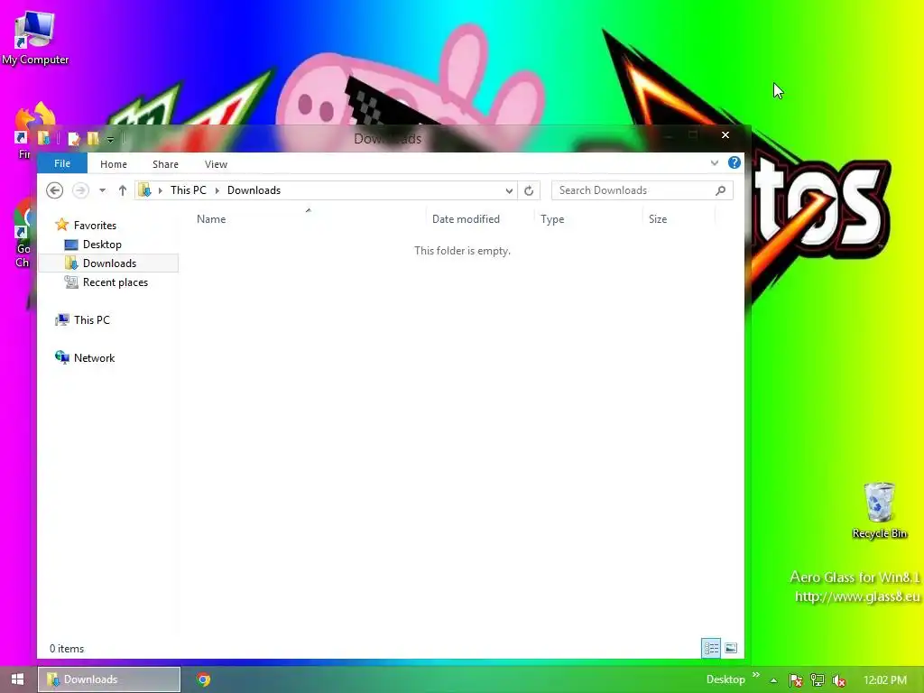Click the Back navigation arrow
924x693 pixels.
[54, 189]
